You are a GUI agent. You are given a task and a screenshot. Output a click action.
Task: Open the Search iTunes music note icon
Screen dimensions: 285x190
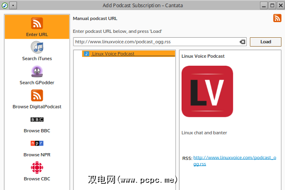(x=37, y=47)
